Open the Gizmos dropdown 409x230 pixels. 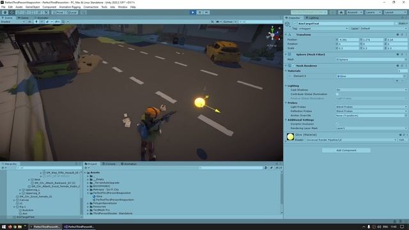coord(229,22)
